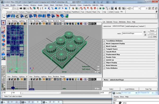Choose select by component type icon
Screen dimensions: 159x104
coord(38,8)
